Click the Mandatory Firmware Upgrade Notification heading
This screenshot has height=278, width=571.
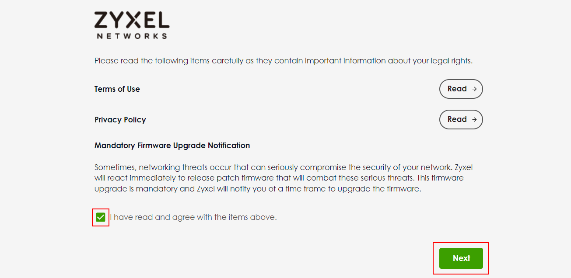[x=172, y=146]
